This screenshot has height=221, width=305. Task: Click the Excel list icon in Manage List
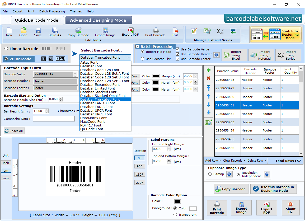click(207, 31)
